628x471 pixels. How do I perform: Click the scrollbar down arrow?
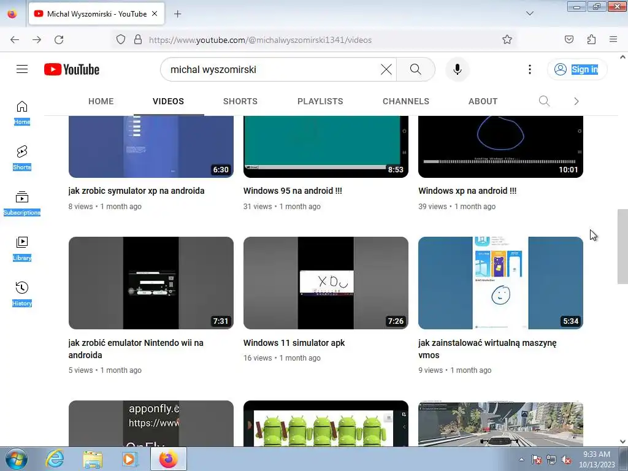[622, 442]
